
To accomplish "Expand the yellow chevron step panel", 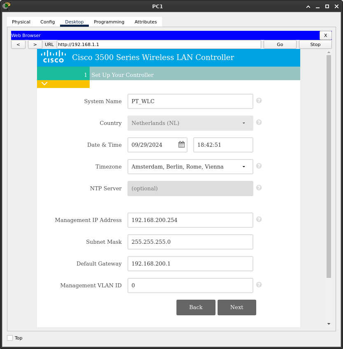I will [x=45, y=84].
